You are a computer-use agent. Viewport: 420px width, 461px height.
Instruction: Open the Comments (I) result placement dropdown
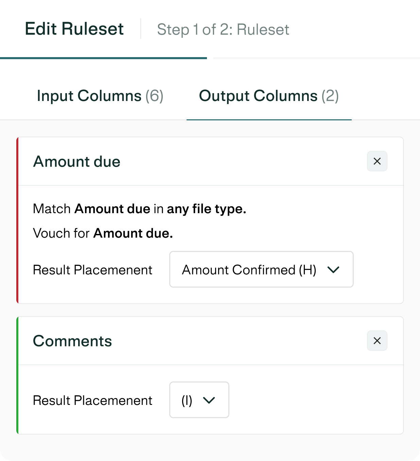(199, 400)
